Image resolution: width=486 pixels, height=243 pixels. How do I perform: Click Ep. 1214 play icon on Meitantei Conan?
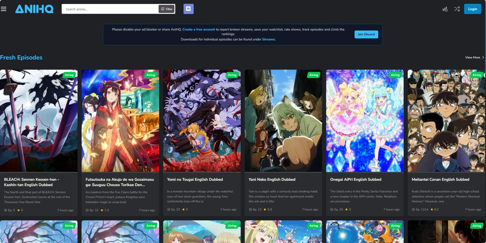click(413, 209)
